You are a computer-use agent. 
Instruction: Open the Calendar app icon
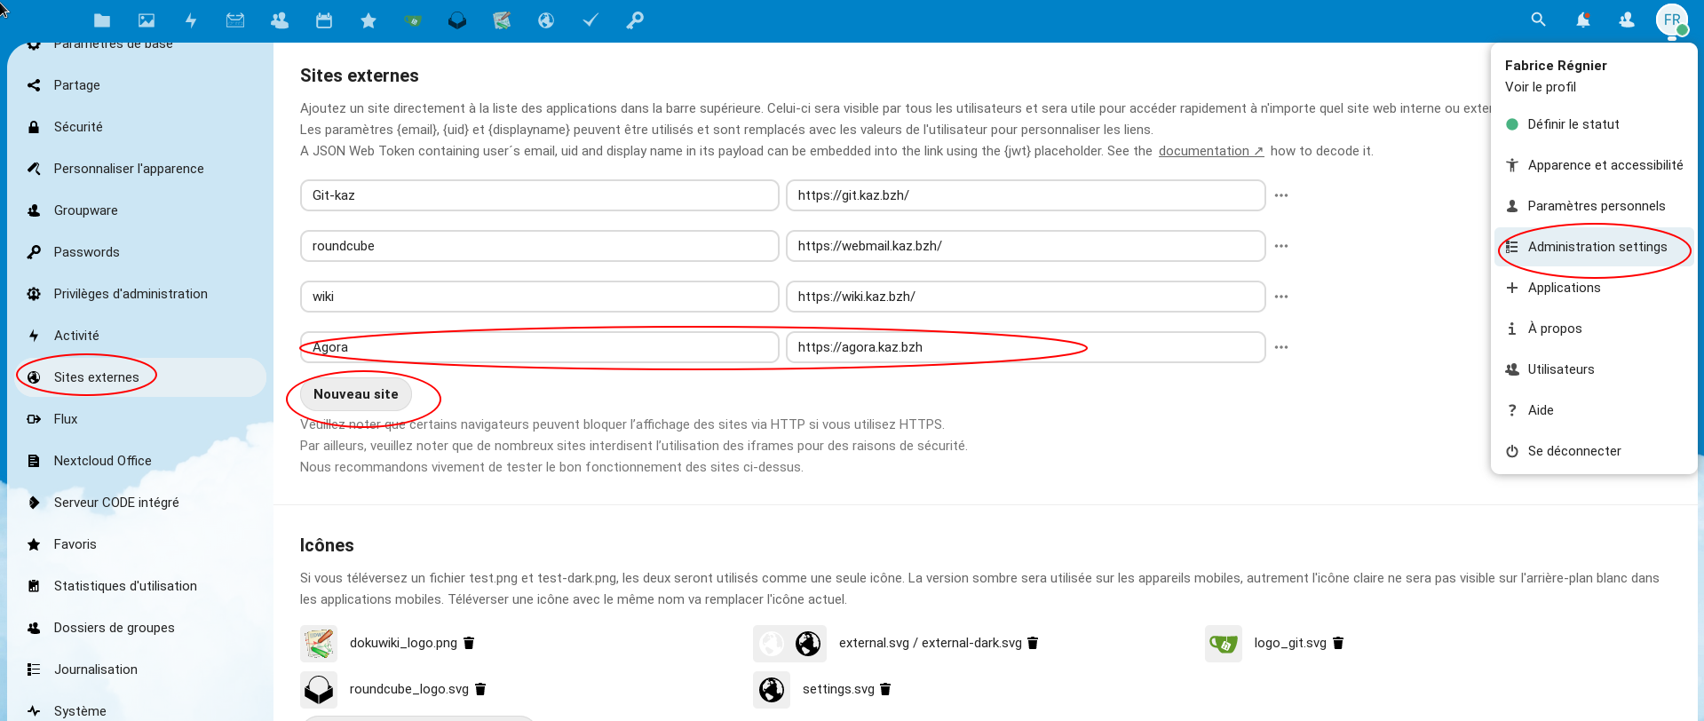pos(324,20)
